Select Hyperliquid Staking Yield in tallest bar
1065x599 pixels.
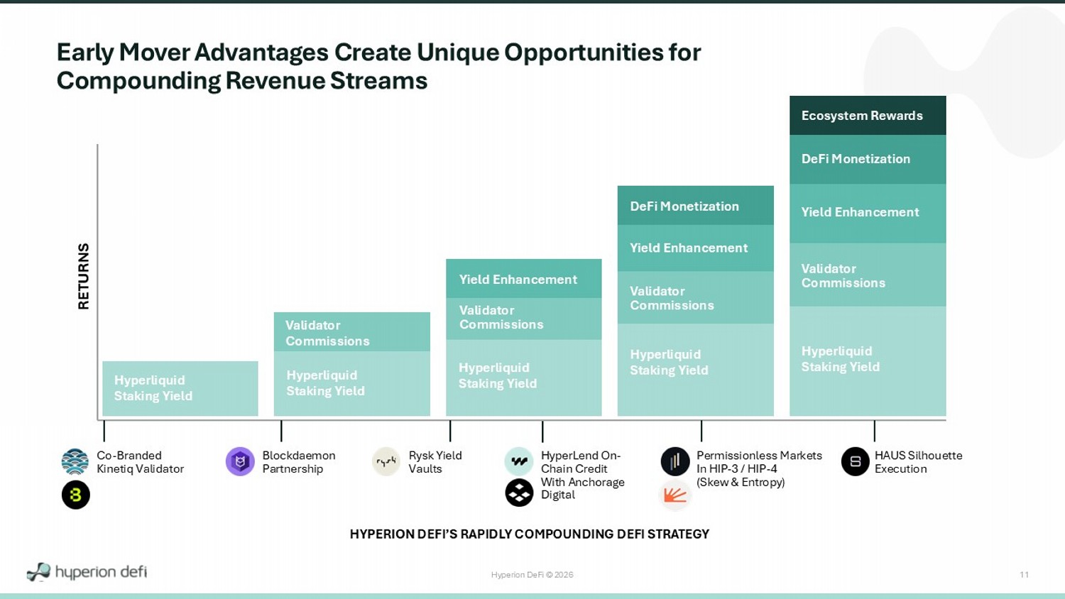coord(868,361)
